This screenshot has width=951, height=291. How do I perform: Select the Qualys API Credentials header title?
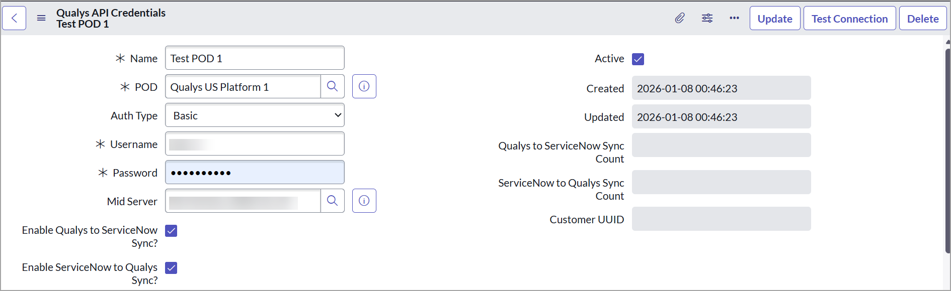click(111, 13)
